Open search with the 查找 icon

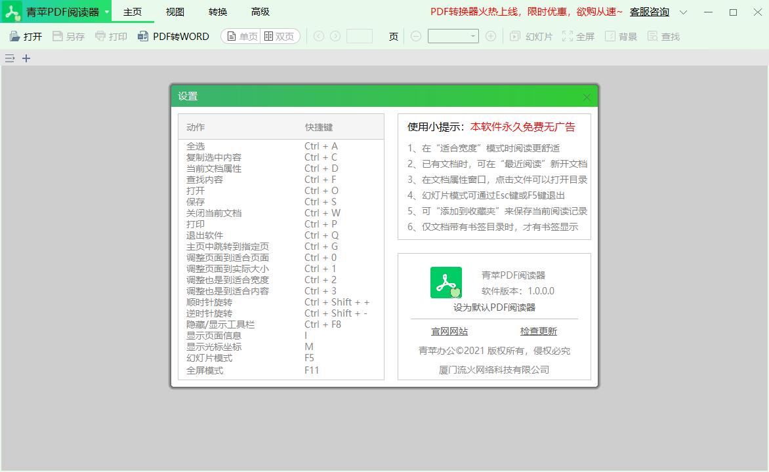[663, 36]
